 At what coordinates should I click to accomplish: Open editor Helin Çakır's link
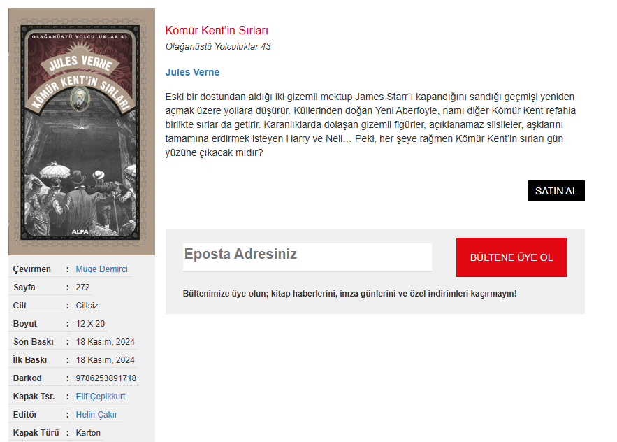pyautogui.click(x=96, y=415)
